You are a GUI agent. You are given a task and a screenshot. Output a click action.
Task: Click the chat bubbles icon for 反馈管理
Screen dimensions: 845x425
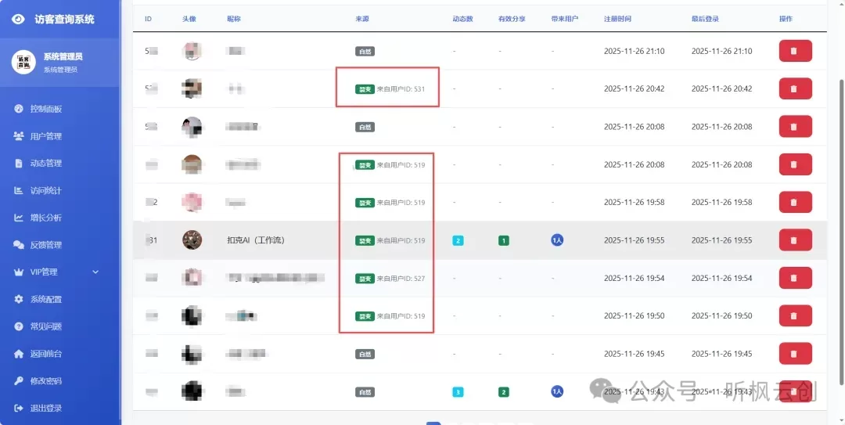pyautogui.click(x=19, y=245)
